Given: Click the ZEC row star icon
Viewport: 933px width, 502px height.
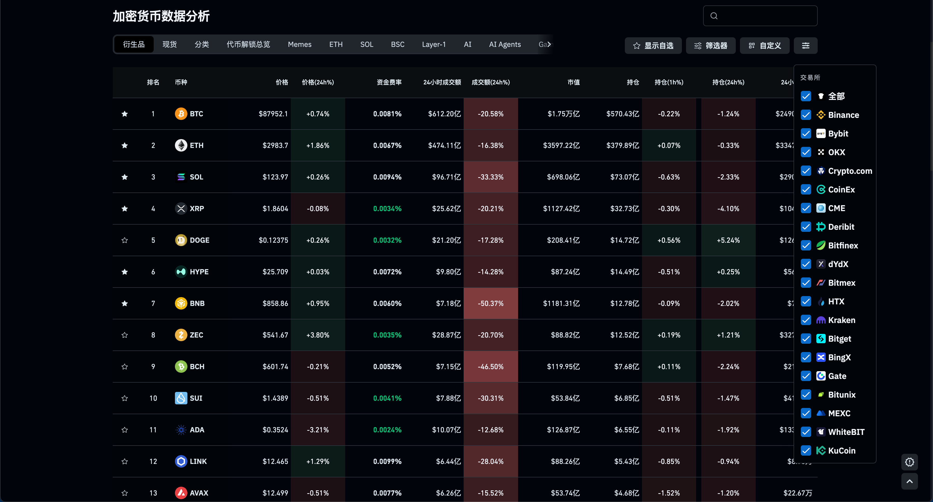Looking at the screenshot, I should pos(125,335).
